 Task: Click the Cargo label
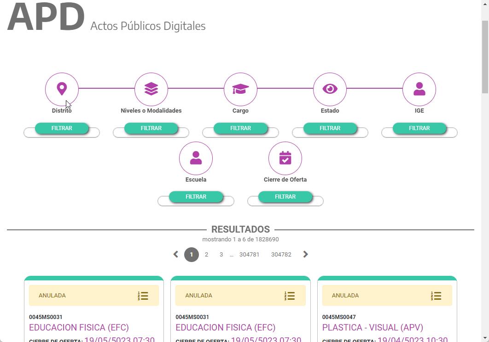(240, 111)
